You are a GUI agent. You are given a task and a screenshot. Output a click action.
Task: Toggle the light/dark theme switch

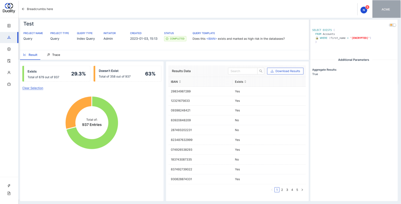click(392, 25)
